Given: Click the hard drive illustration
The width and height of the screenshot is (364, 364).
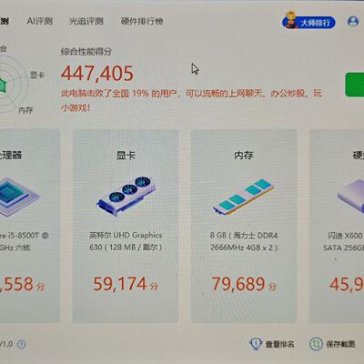Looking at the screenshot, I should (350, 196).
